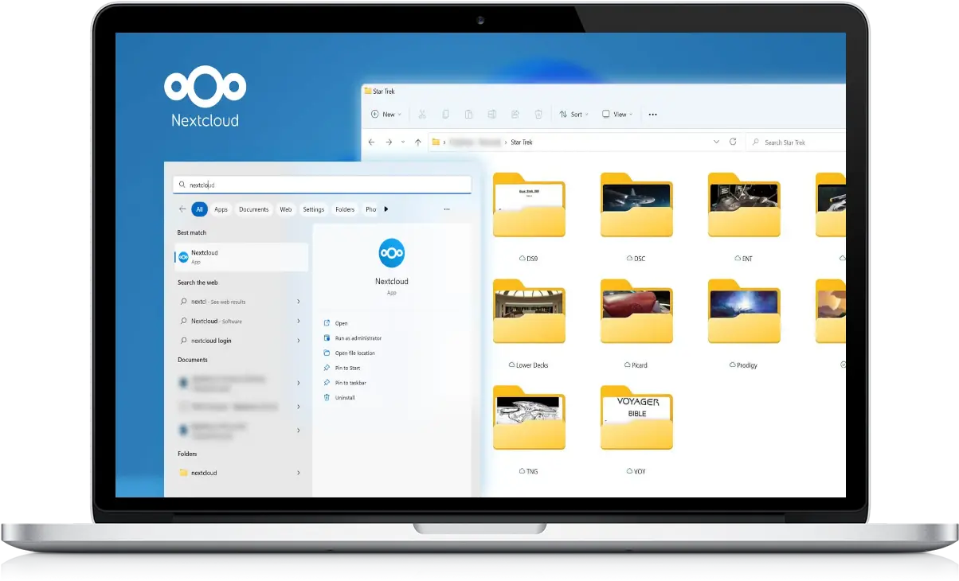
Task: Switch to the Folders search filter
Action: pos(345,209)
